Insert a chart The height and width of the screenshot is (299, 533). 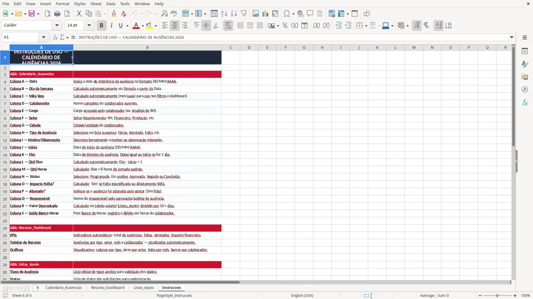266,14
